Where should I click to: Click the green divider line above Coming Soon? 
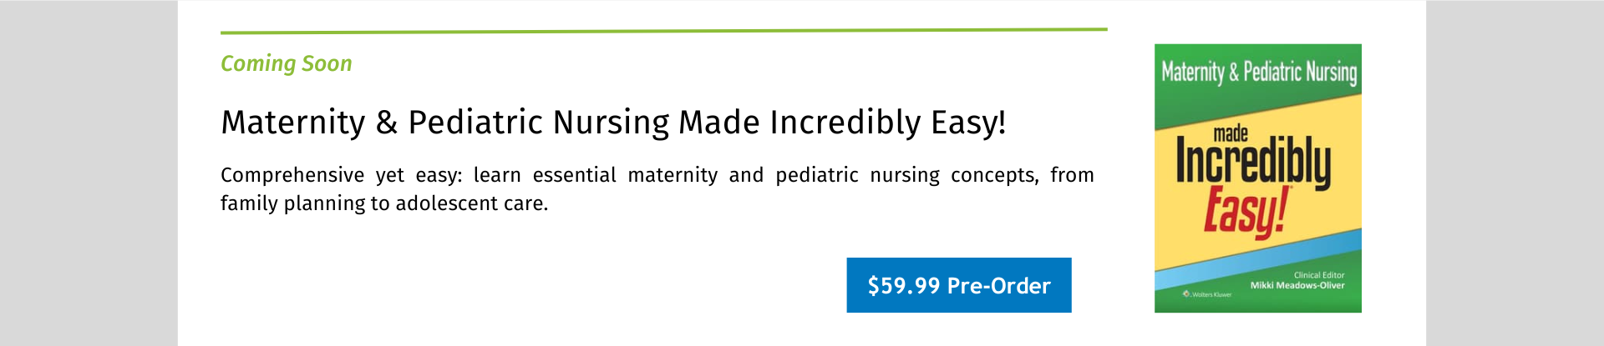664,31
